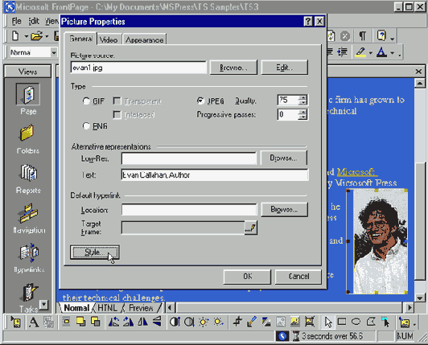Open the Folders view icon
This screenshot has width=428, height=345.
pyautogui.click(x=27, y=133)
